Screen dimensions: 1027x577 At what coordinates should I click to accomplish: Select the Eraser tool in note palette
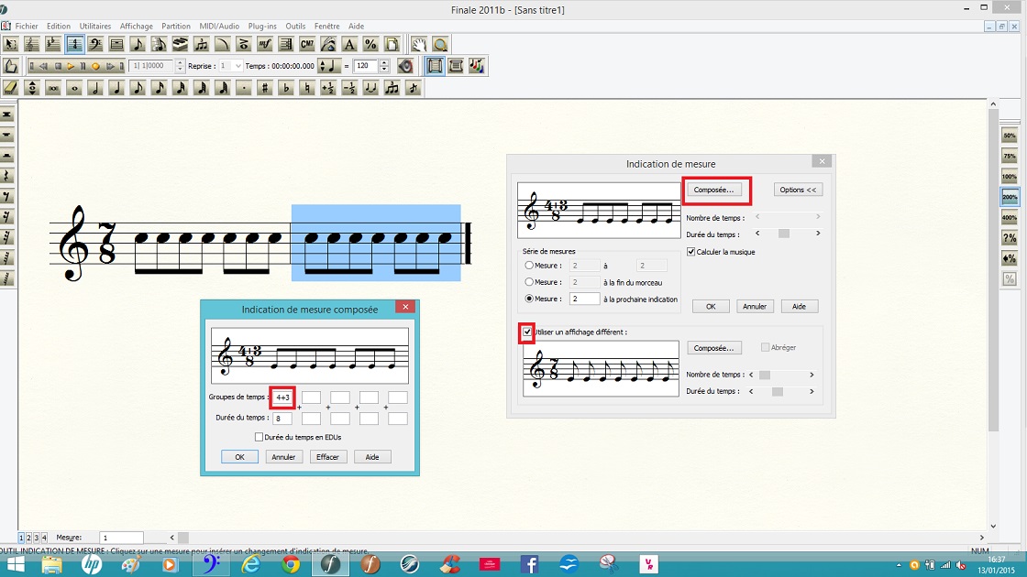point(10,88)
